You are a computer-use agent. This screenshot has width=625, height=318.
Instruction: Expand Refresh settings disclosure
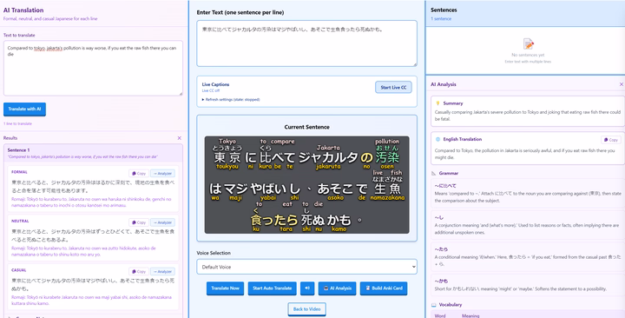(x=231, y=100)
